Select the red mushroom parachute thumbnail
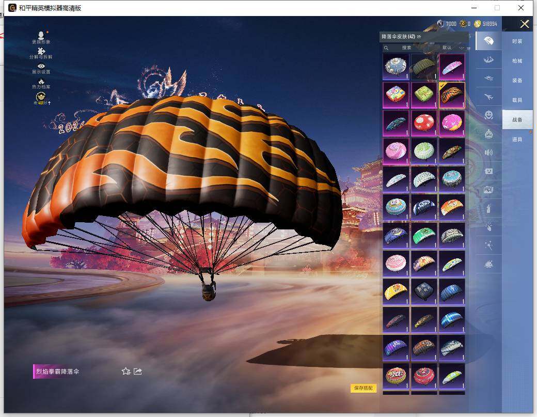The image size is (537, 417). [x=423, y=123]
